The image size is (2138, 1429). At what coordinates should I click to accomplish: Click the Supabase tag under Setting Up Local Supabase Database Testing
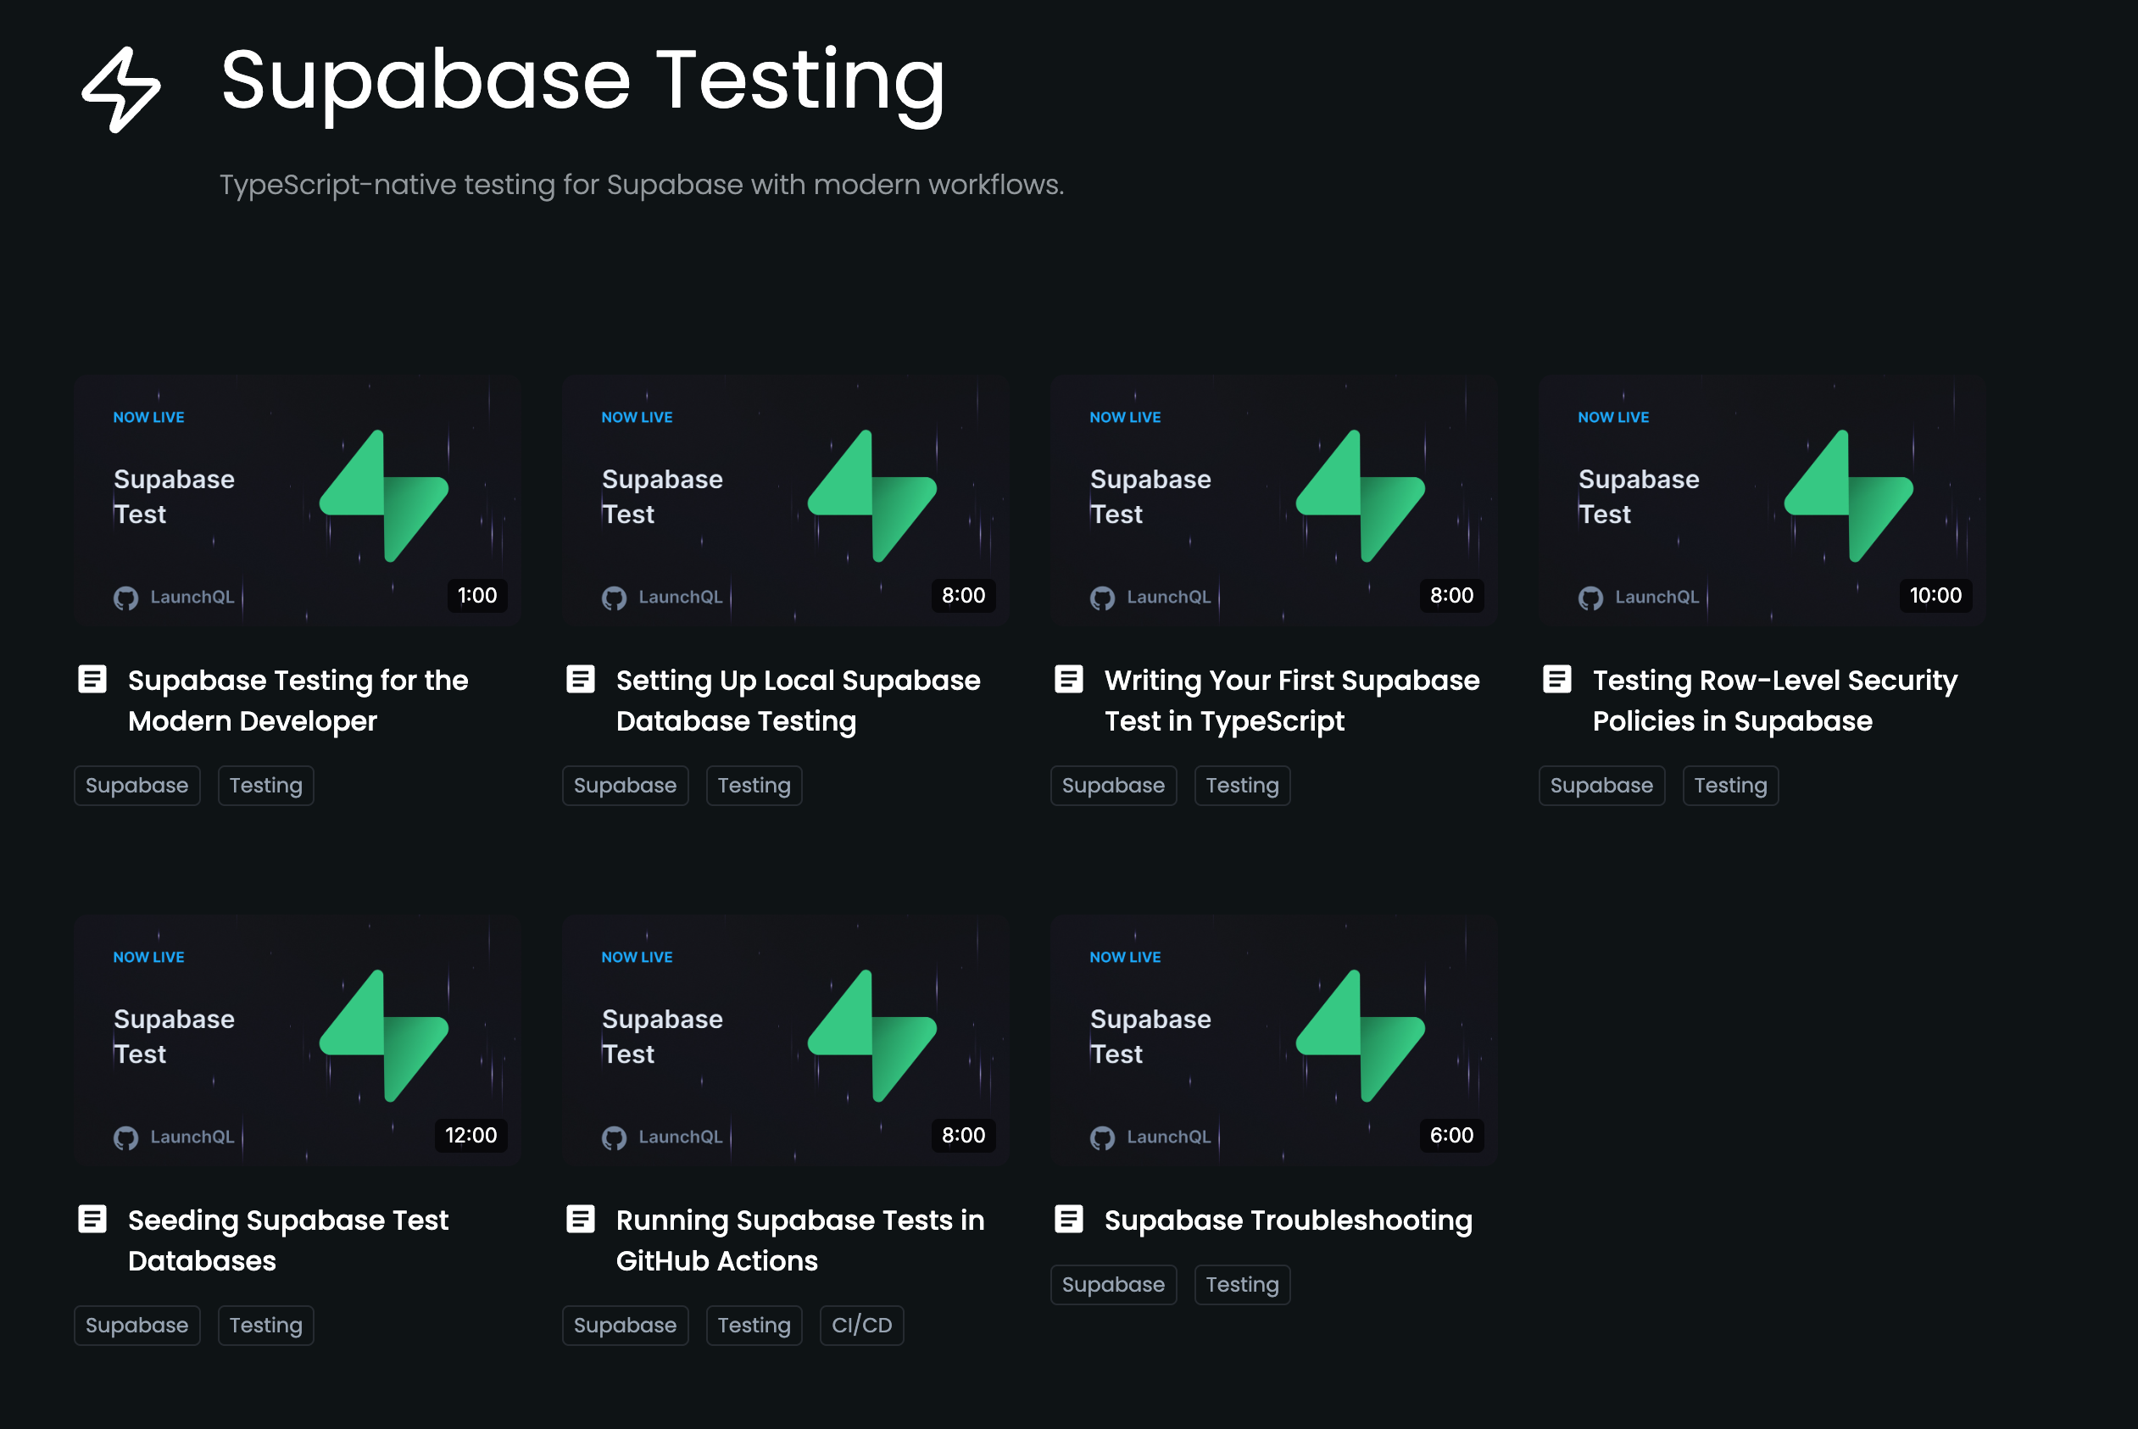[x=625, y=785]
